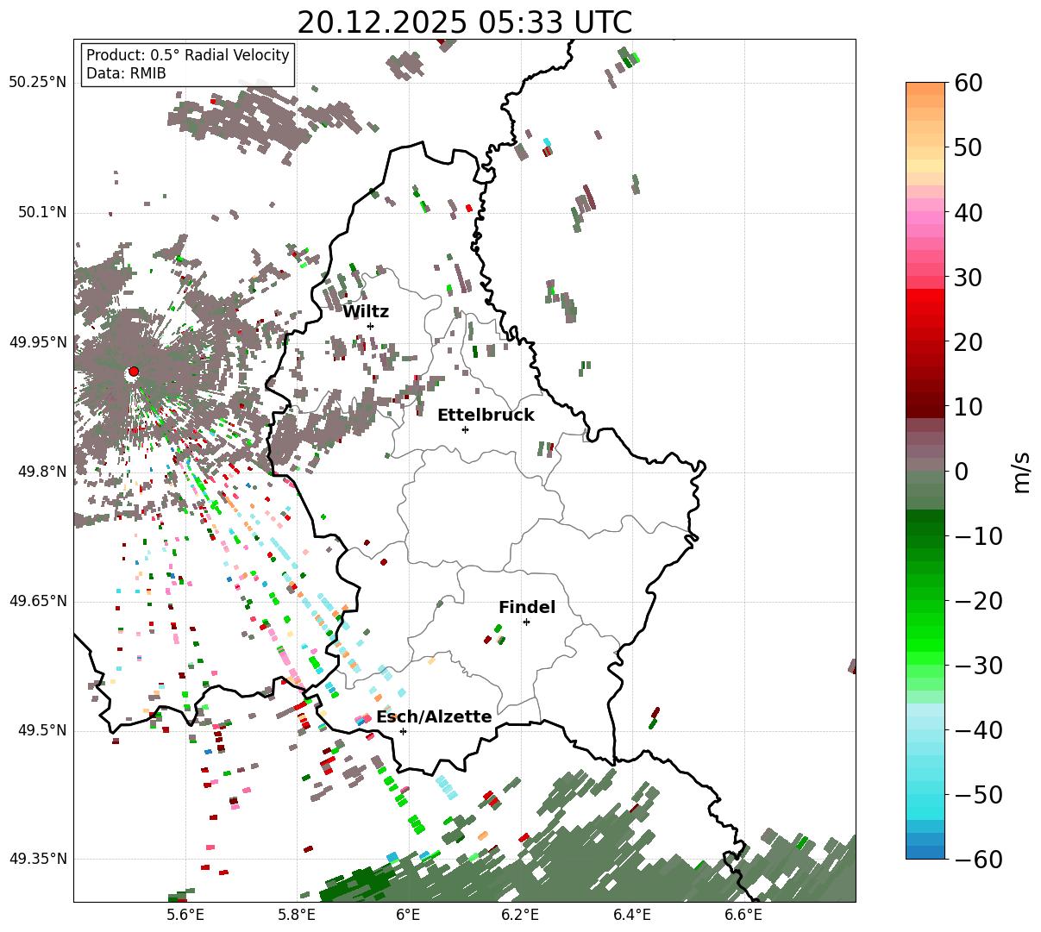Click the cross marker below Esch/Alzette
The width and height of the screenshot is (1041, 932).
tap(403, 731)
